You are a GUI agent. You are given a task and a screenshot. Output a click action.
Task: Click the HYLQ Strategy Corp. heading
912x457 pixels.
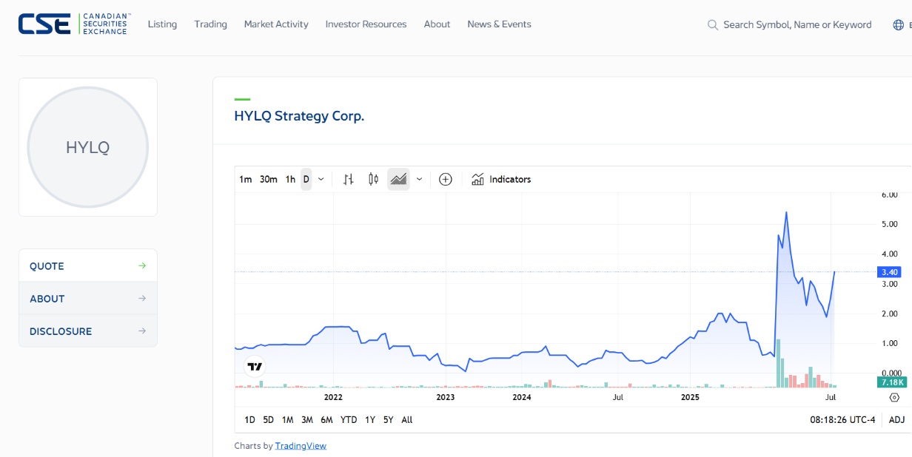click(x=299, y=116)
